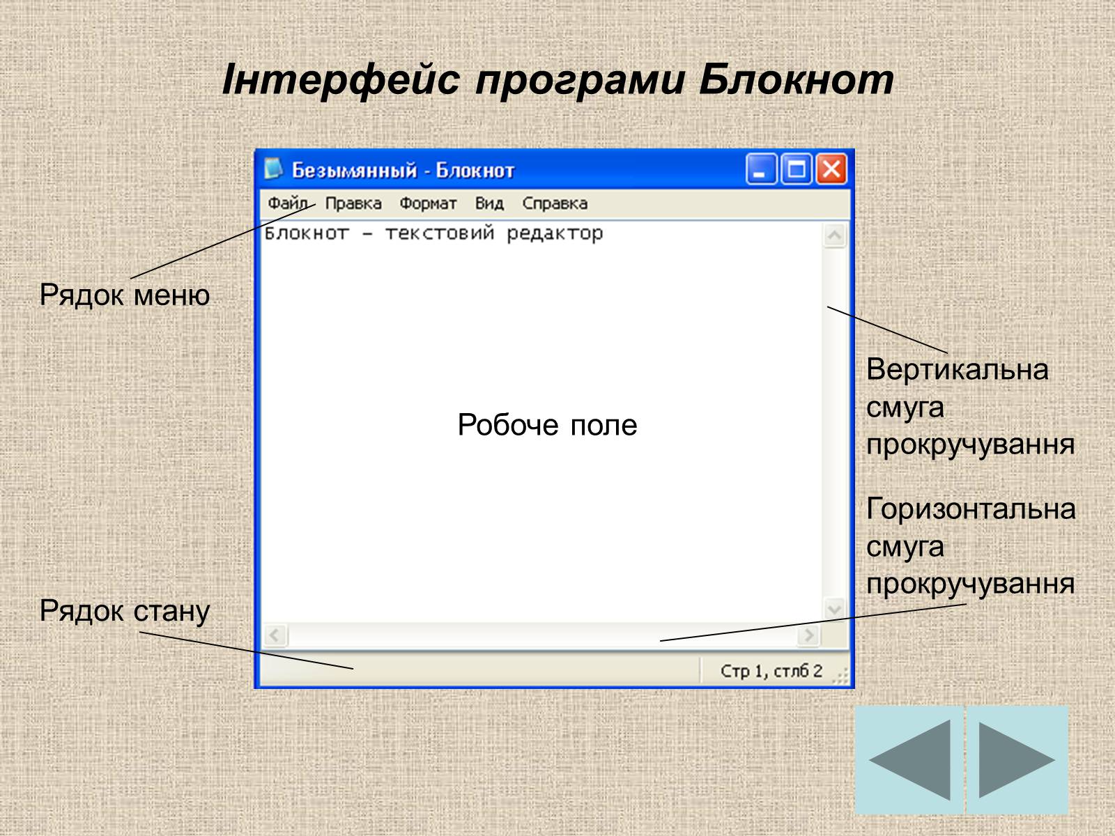Click the vertical scrollbar down arrow
The height and width of the screenshot is (836, 1115).
tap(834, 609)
